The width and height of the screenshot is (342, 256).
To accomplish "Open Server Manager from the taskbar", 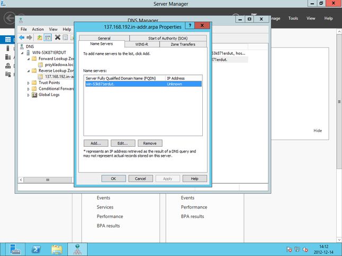I will [15, 249].
